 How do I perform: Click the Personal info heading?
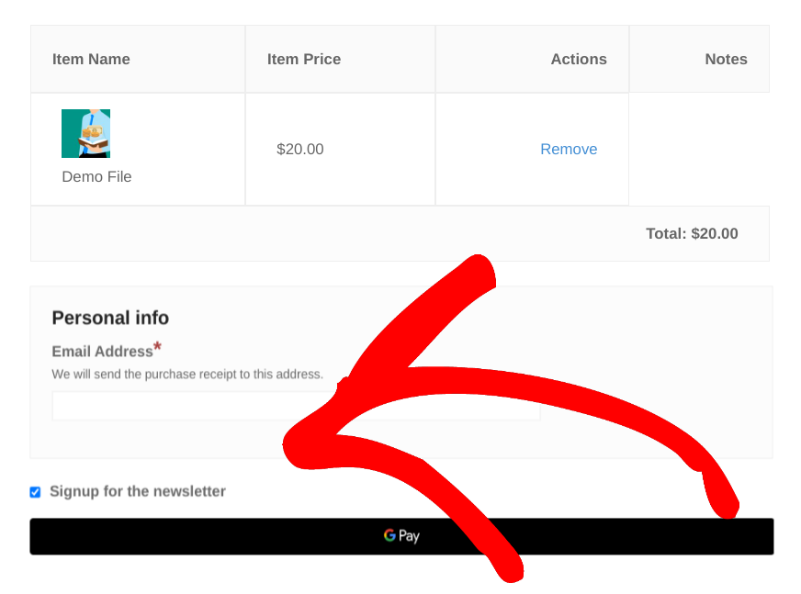(110, 318)
